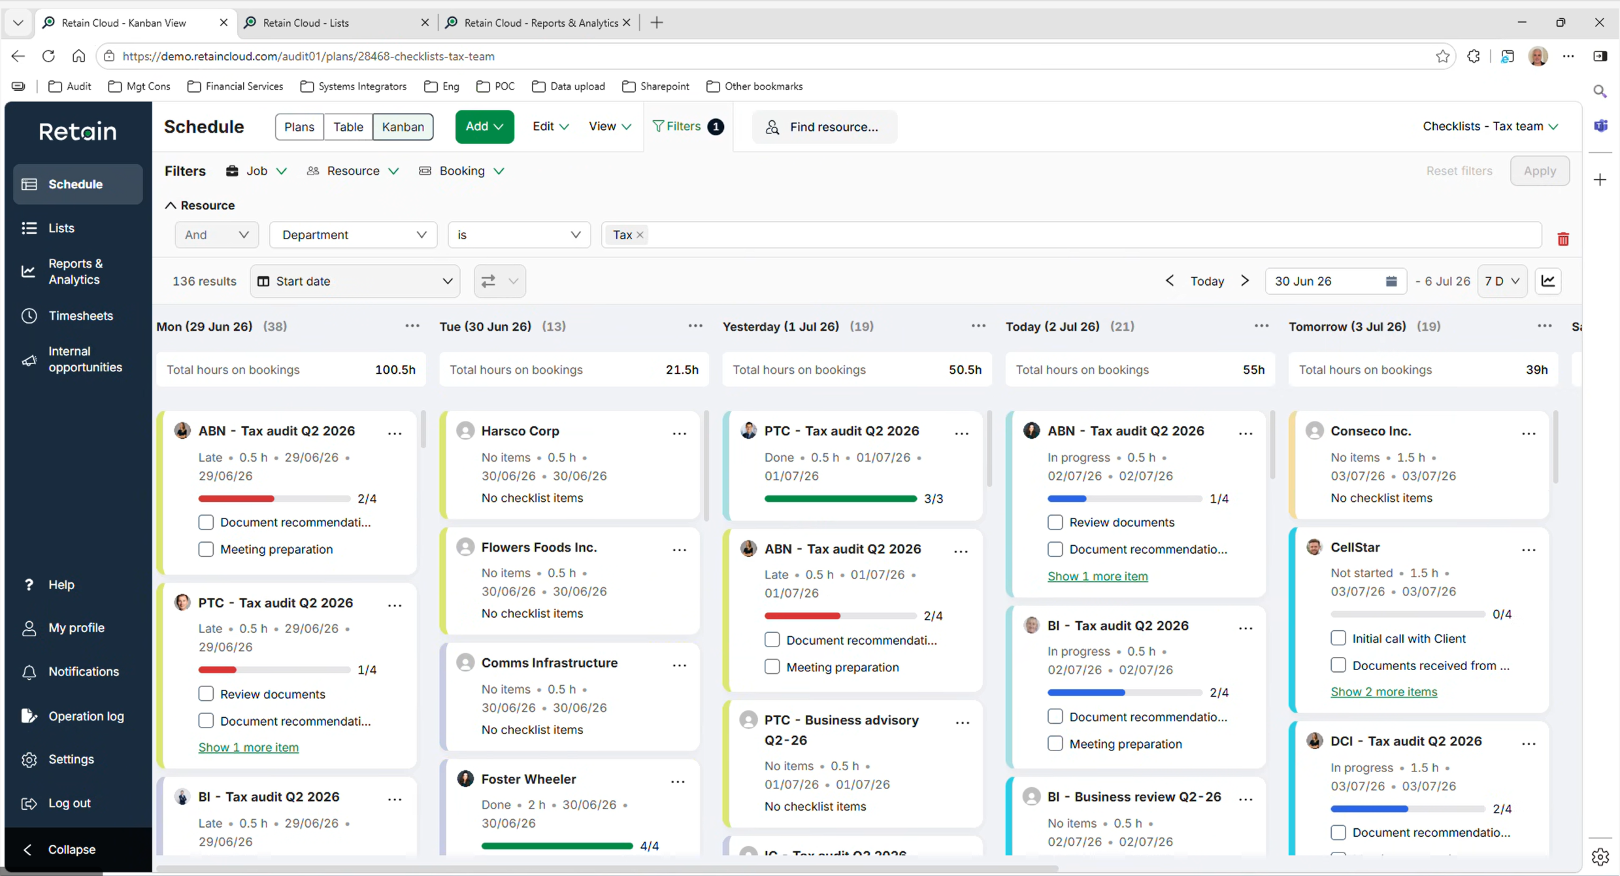Viewport: 1620px width, 876px height.
Task: Open the Operation log icon
Action: 29,716
